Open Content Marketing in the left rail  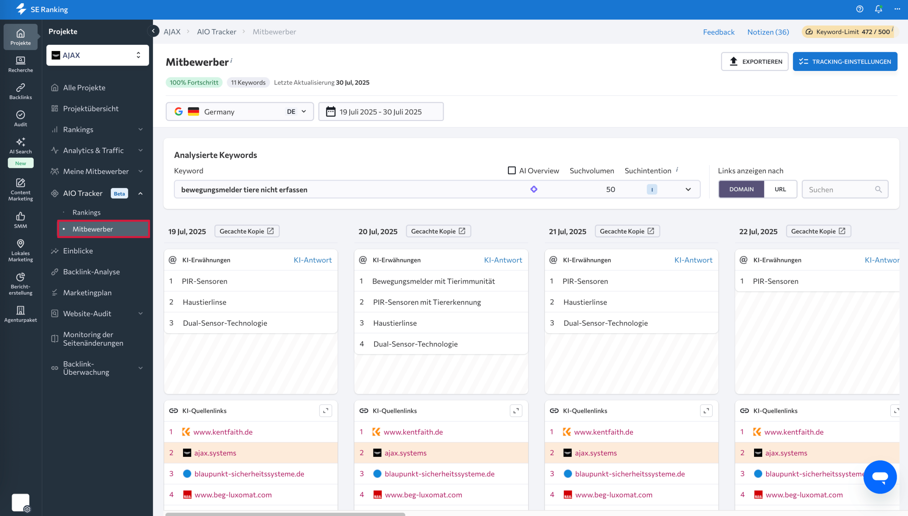(21, 190)
